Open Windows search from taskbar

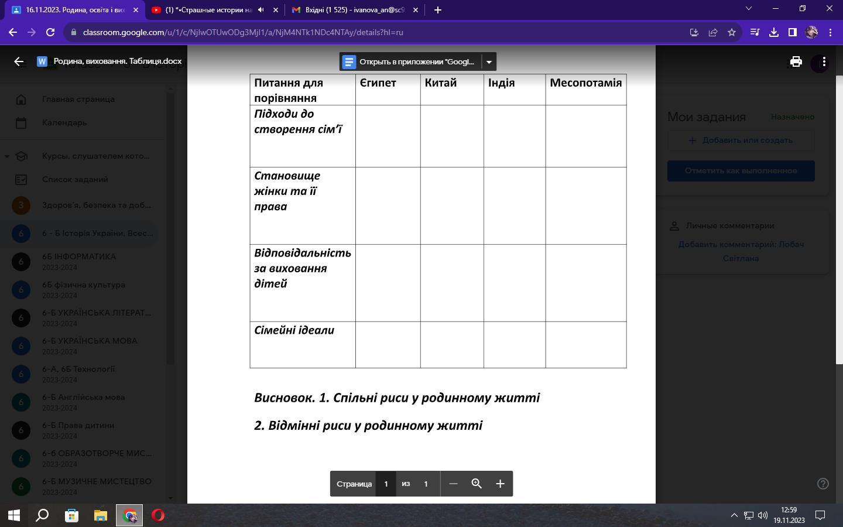click(x=42, y=515)
